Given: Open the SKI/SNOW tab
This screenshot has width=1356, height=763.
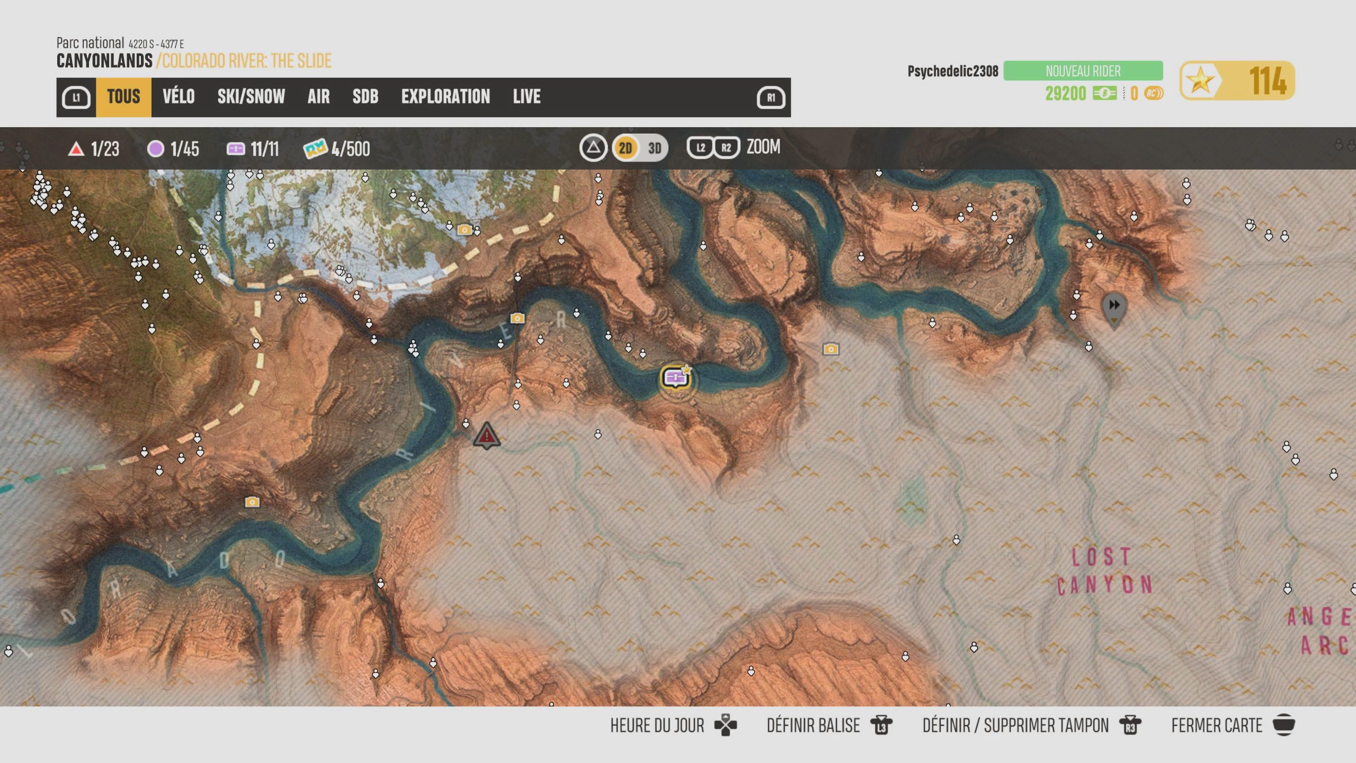Looking at the screenshot, I should tap(251, 97).
